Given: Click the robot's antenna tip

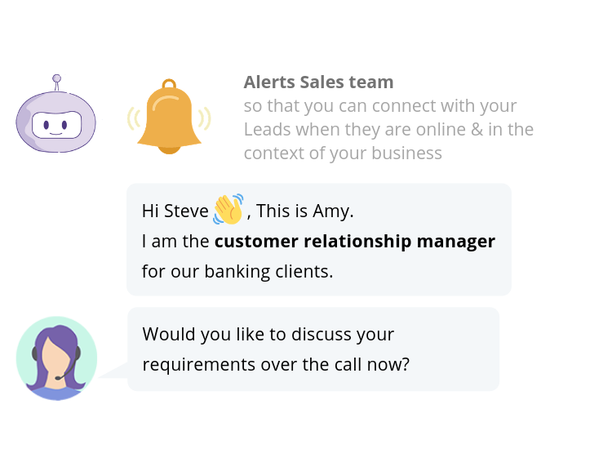Looking at the screenshot, I should (56, 79).
